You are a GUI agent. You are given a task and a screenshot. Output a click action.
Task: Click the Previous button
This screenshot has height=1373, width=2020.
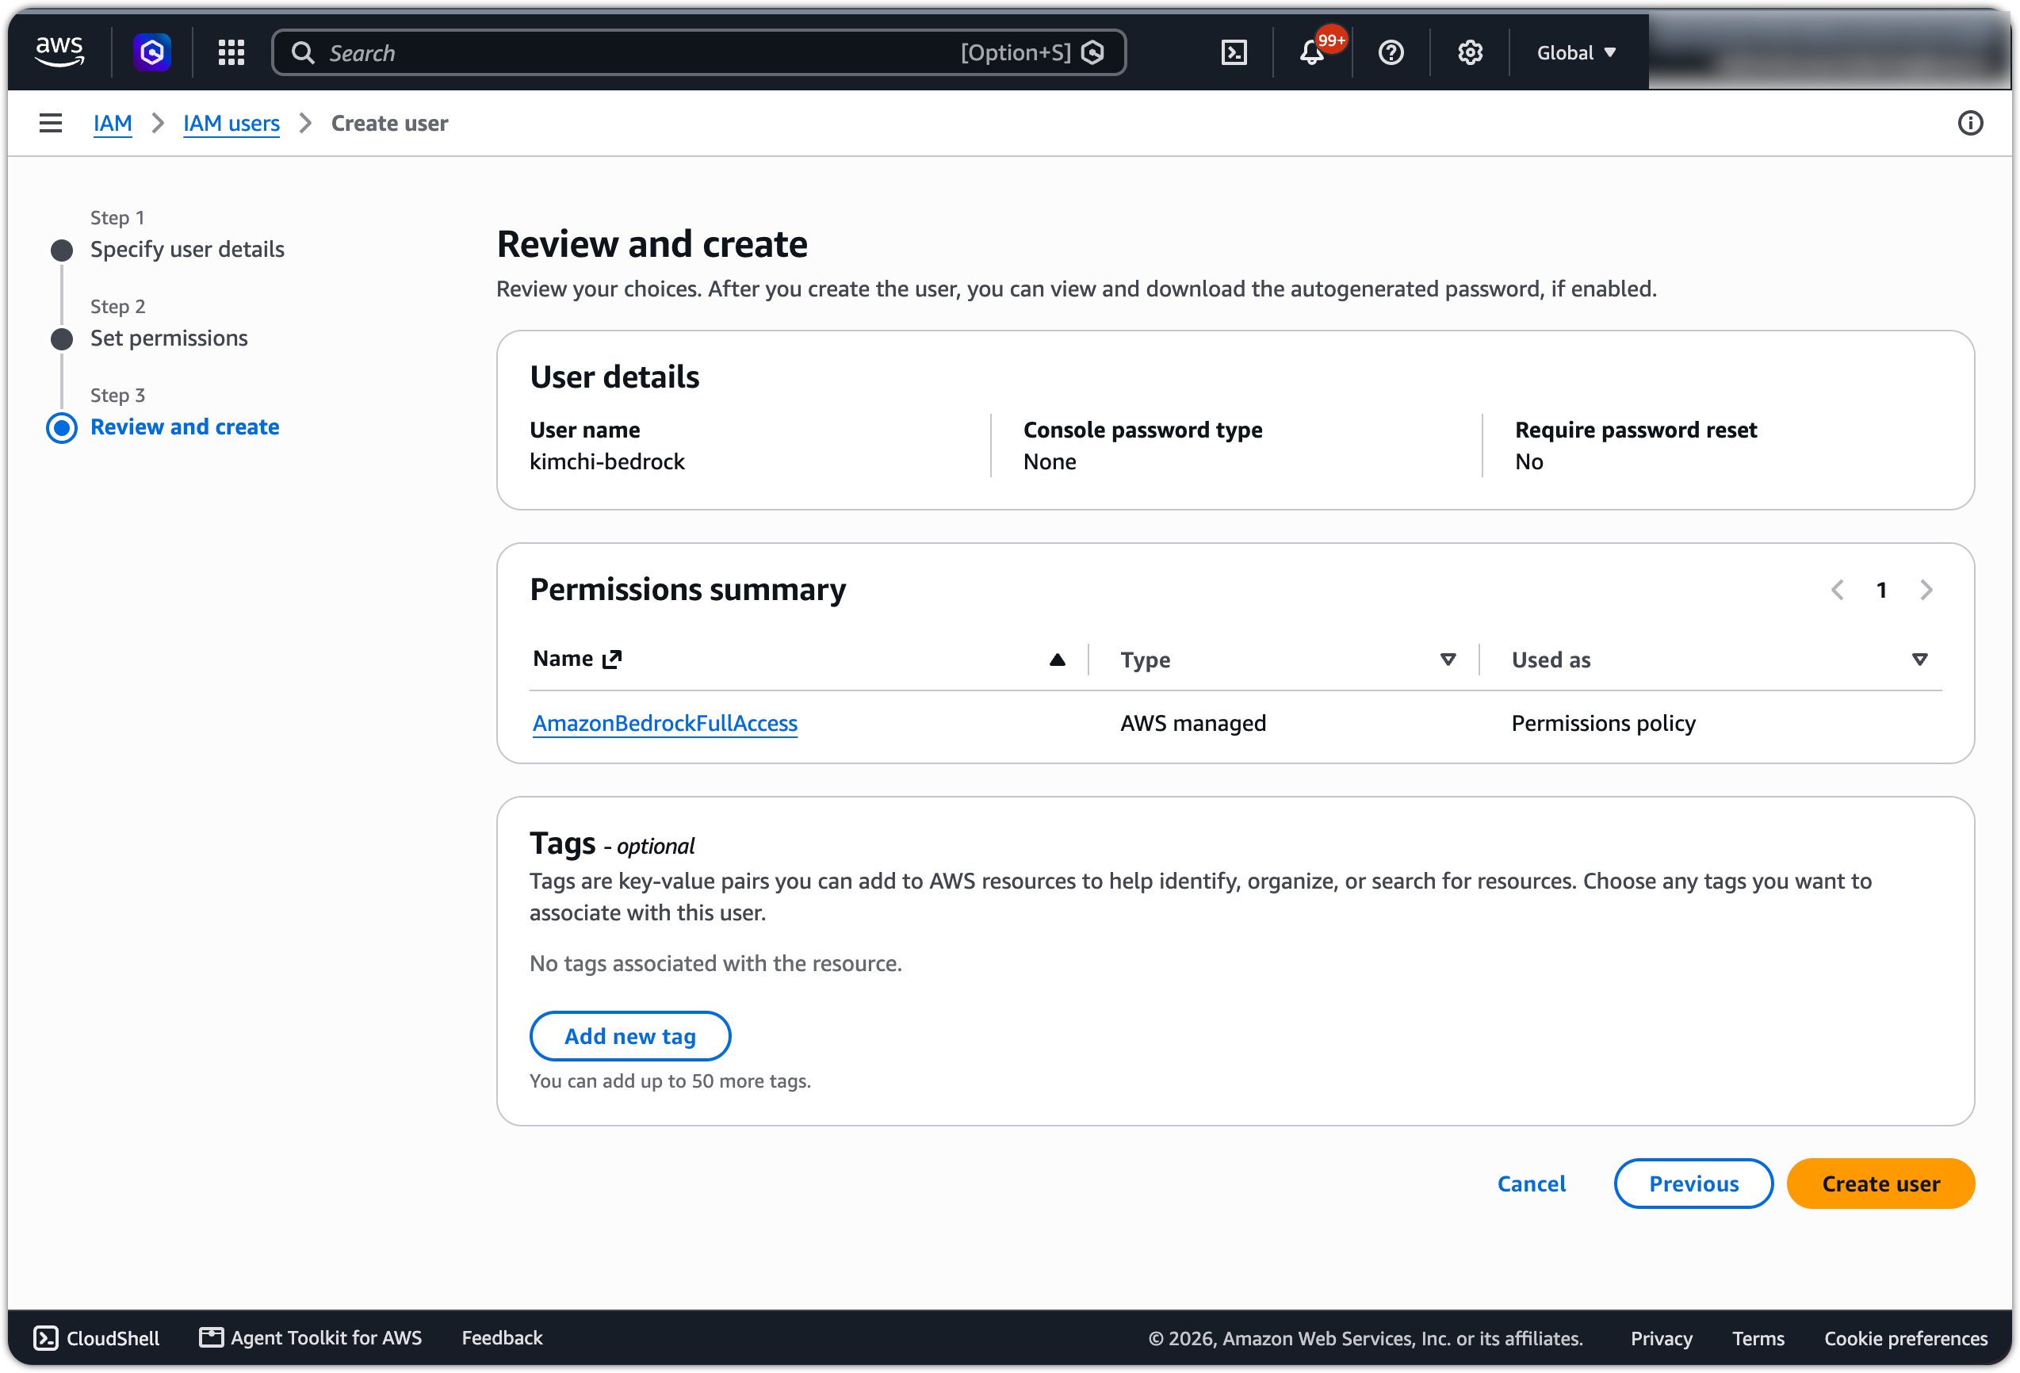pos(1693,1184)
